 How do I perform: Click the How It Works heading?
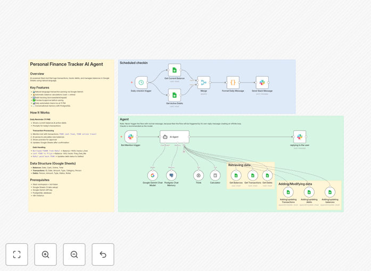click(40, 113)
